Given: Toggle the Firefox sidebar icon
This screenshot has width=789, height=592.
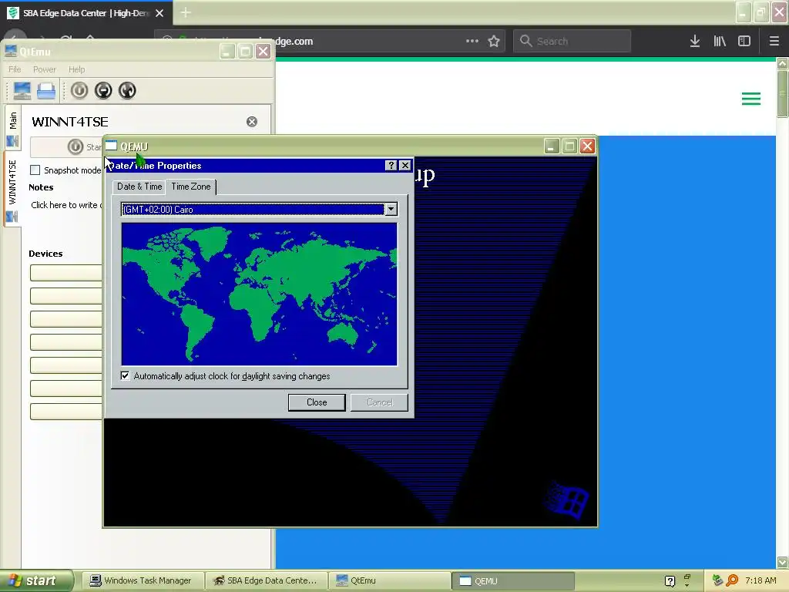Looking at the screenshot, I should click(x=744, y=42).
